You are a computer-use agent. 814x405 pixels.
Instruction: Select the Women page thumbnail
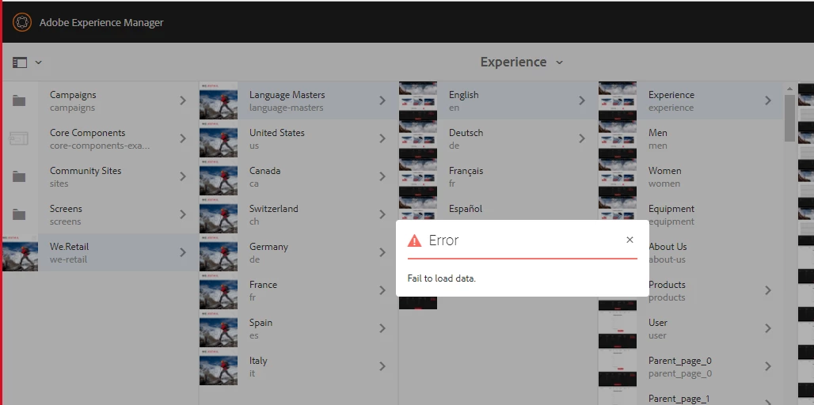(x=618, y=176)
